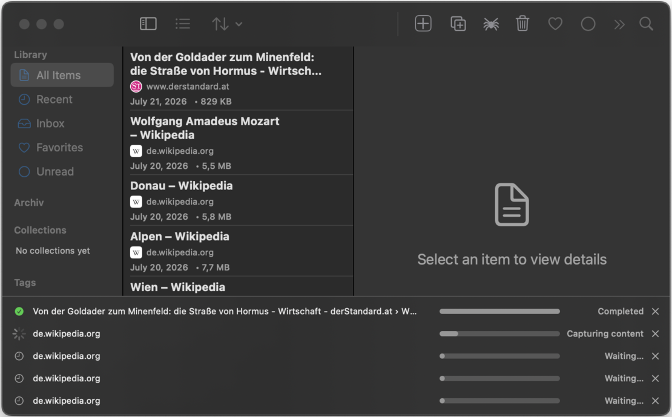Screen dimensions: 672x417
Task: Click the Library sidebar heading
Action: pyautogui.click(x=30, y=55)
